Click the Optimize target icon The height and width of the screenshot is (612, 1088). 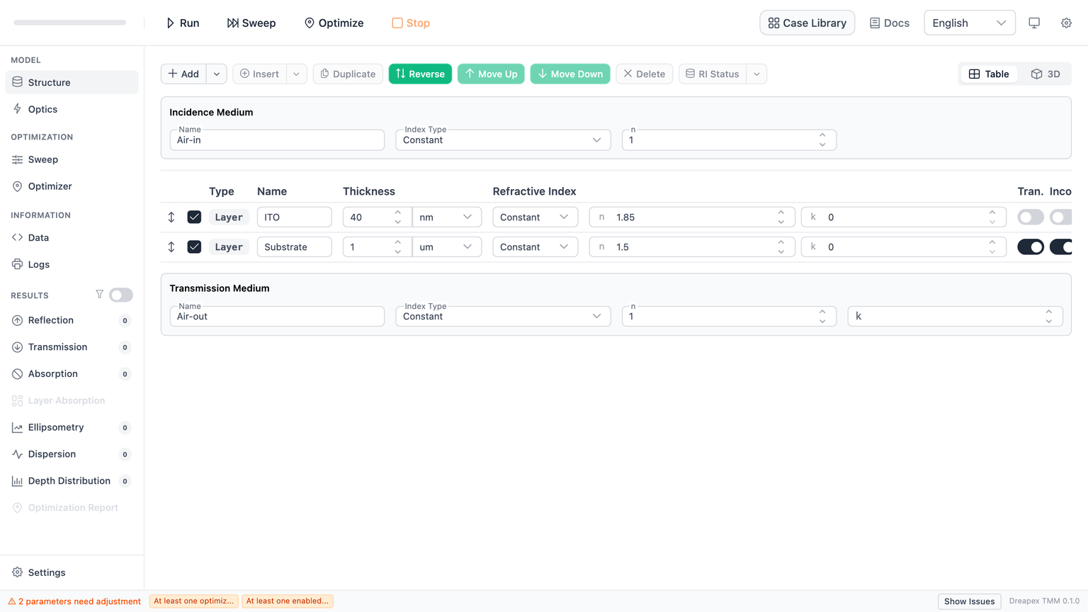click(x=310, y=22)
